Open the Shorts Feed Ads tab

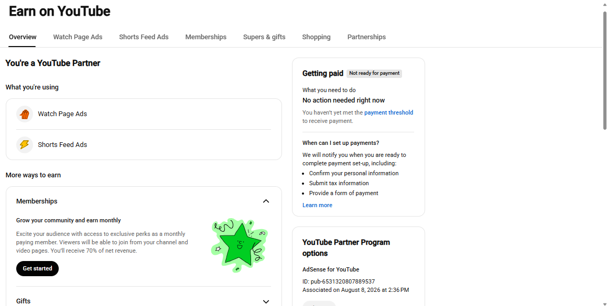click(x=144, y=37)
